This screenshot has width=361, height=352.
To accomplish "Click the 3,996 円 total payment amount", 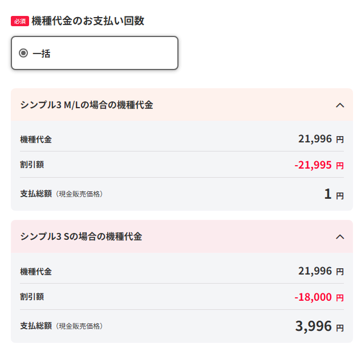I will (x=319, y=326).
